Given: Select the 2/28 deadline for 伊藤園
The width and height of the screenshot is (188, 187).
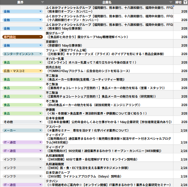Looking at the screenshot, I should [x=181, y=112].
